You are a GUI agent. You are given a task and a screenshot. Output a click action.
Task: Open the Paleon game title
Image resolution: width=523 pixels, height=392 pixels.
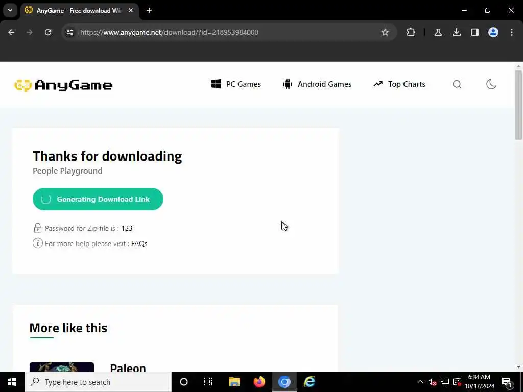[x=128, y=367]
